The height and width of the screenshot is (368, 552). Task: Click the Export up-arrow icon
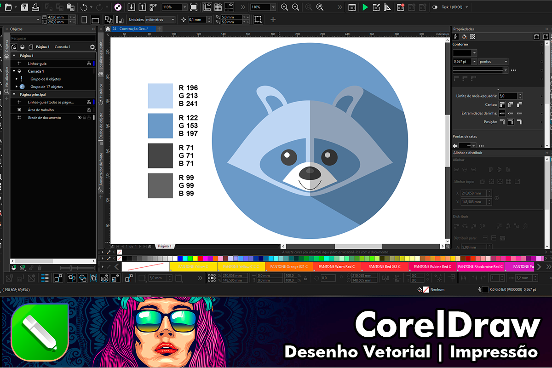point(142,7)
